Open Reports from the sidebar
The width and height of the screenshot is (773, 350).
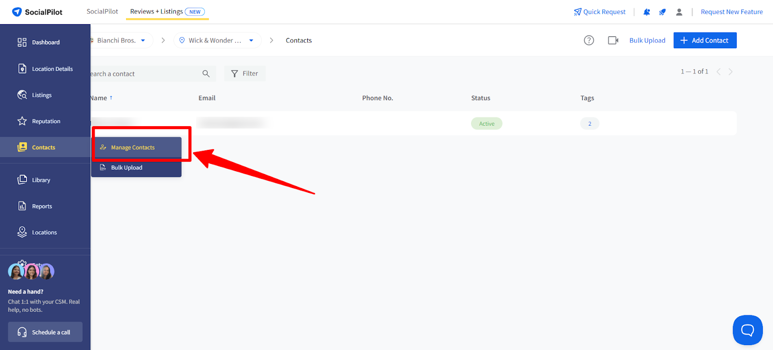point(45,206)
